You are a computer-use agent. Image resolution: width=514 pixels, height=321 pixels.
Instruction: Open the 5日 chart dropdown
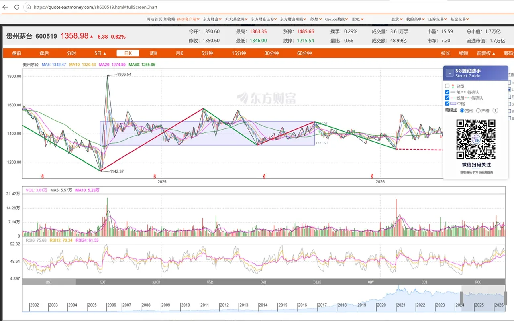click(100, 53)
